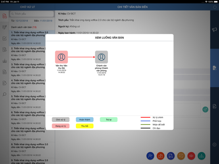This screenshot has height=164, width=219.
Task: Click the dark blue document transfer button
Action: pos(171,156)
